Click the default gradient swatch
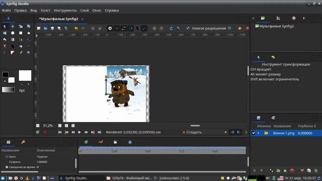322x181 pixels. click(9, 89)
